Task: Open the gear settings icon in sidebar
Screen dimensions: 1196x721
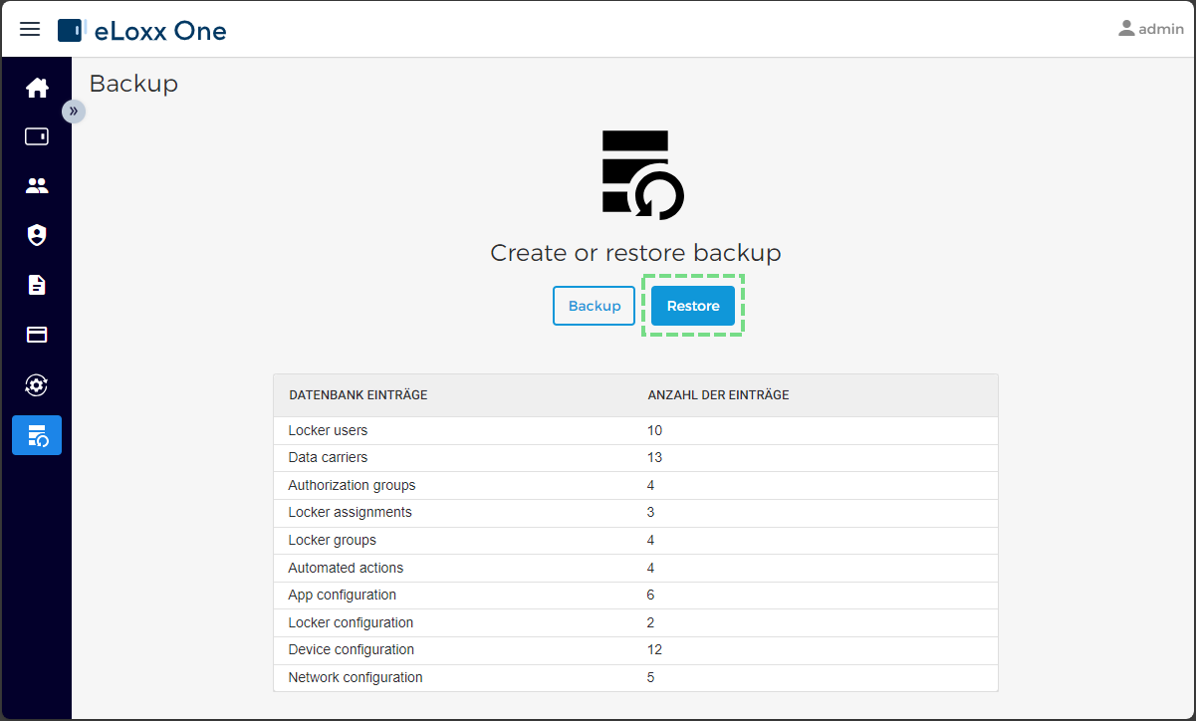Action: click(37, 384)
